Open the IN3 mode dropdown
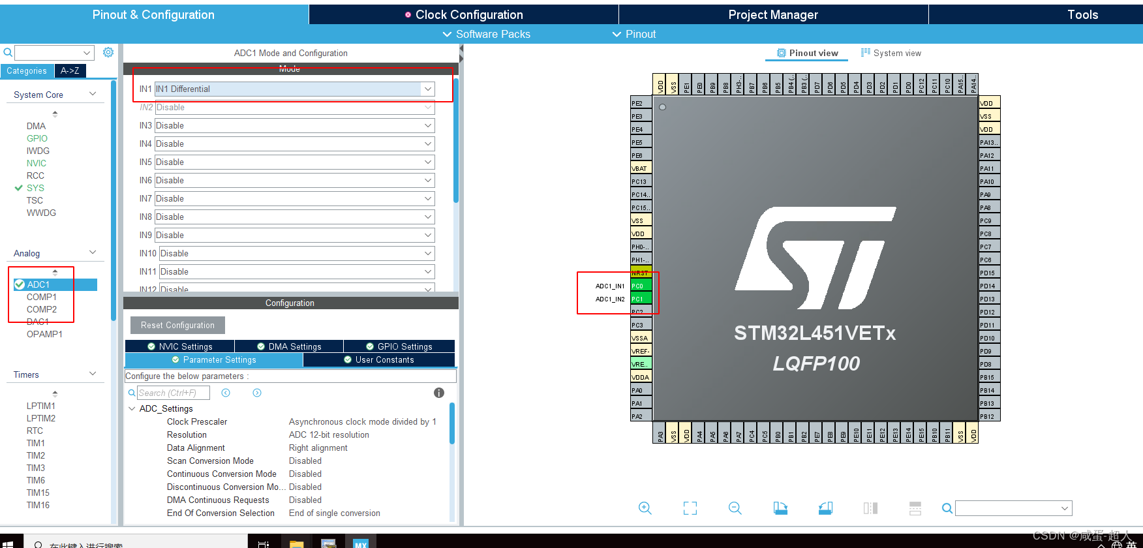The image size is (1143, 548). [427, 125]
